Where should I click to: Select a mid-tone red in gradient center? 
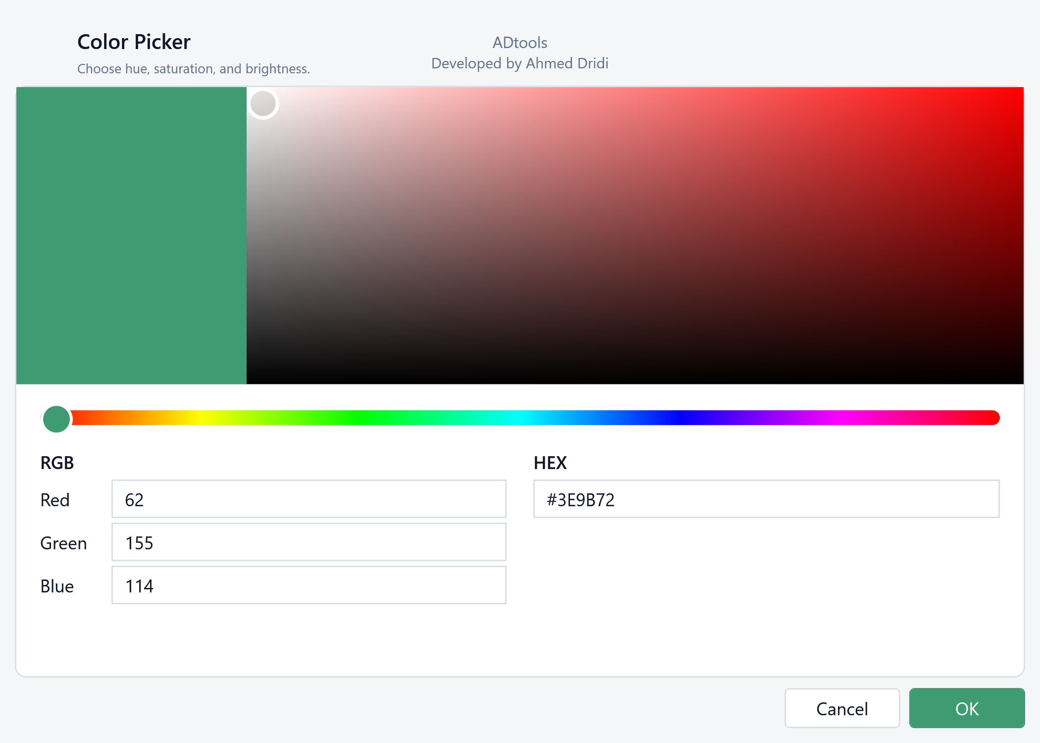(x=635, y=235)
